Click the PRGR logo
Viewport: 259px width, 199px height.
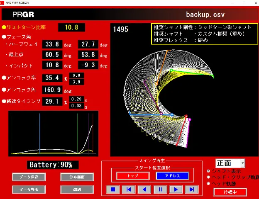pyautogui.click(x=23, y=15)
